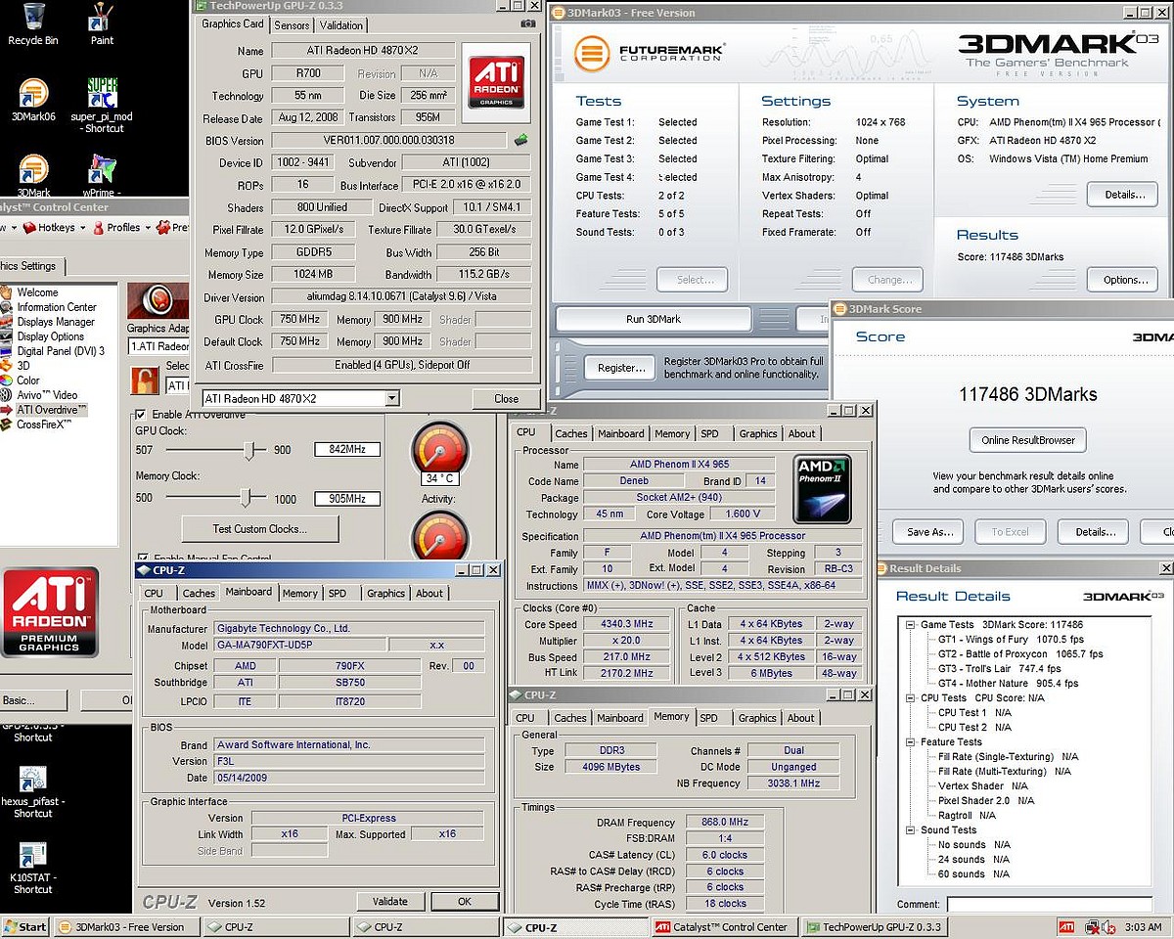Click the GPU-Z screenshot camera icon
This screenshot has width=1174, height=939.
point(527,23)
